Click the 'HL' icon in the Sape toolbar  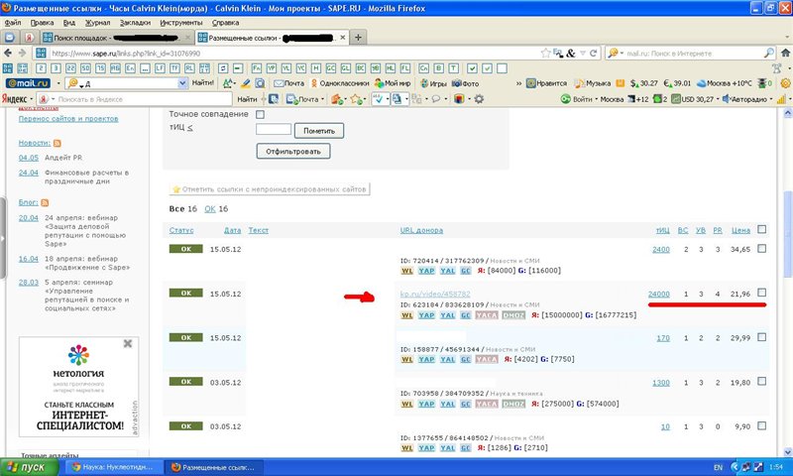(391, 68)
